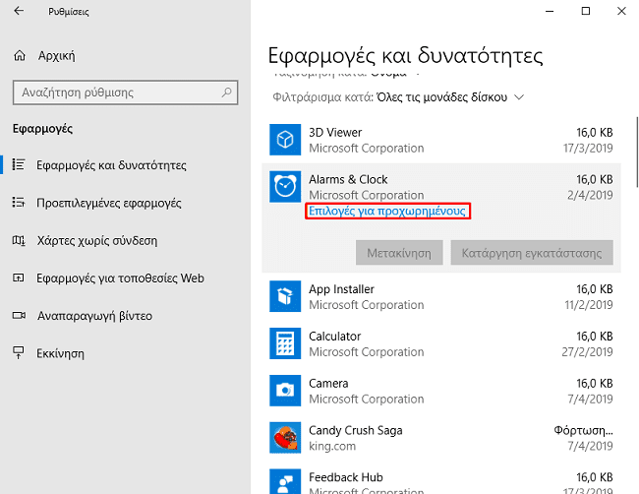This screenshot has height=494, width=639.
Task: Click Κατάργηση εγκατάστασης button
Action: 532,253
